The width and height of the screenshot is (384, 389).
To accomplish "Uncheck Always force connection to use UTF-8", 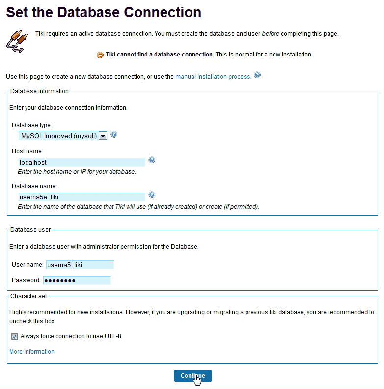I will 15,337.
